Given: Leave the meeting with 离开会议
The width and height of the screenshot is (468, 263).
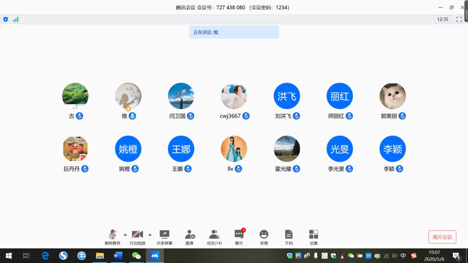Looking at the screenshot, I should click(442, 237).
